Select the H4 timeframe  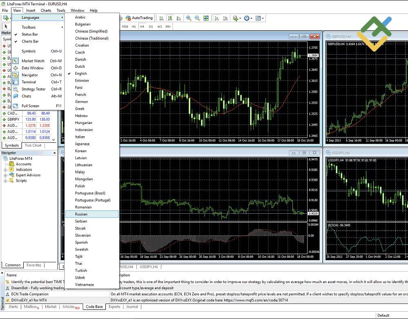pos(142,26)
